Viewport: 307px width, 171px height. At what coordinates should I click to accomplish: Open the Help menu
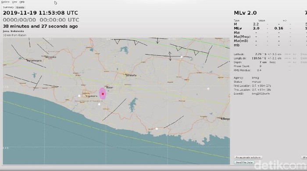22,2
